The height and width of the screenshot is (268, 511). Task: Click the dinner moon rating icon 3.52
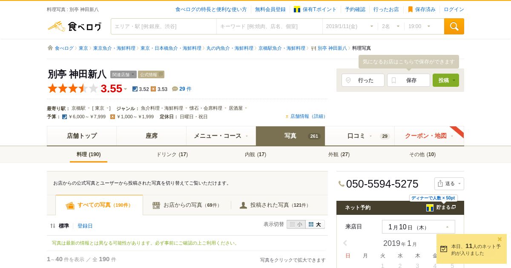(135, 89)
